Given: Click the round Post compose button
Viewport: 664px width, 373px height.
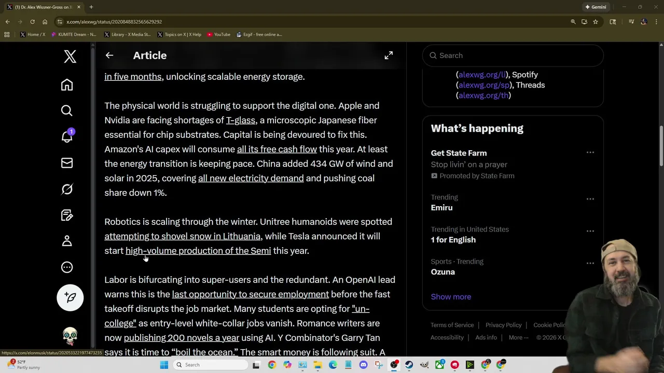Looking at the screenshot, I should click(x=70, y=297).
